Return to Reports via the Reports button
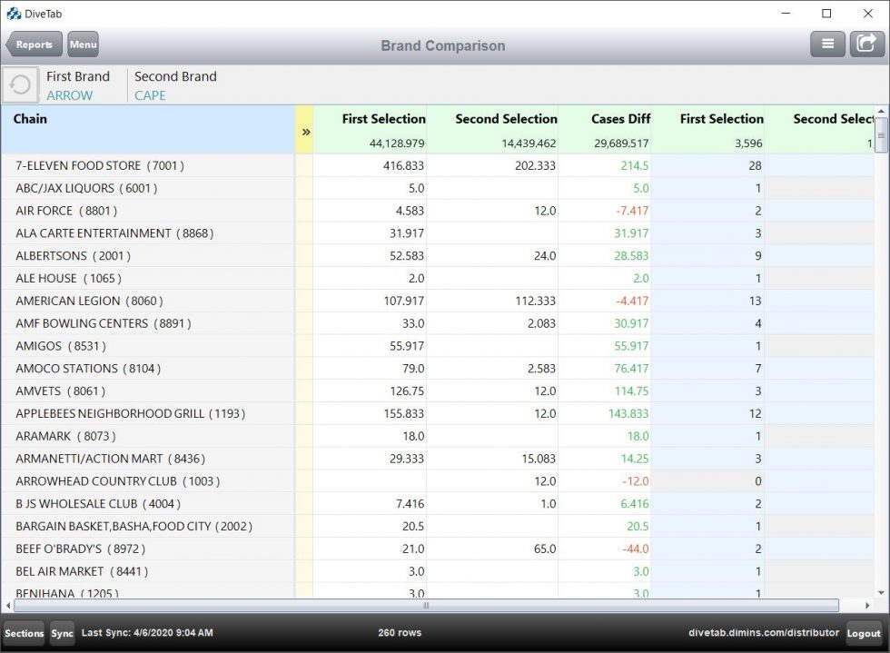 [x=35, y=44]
